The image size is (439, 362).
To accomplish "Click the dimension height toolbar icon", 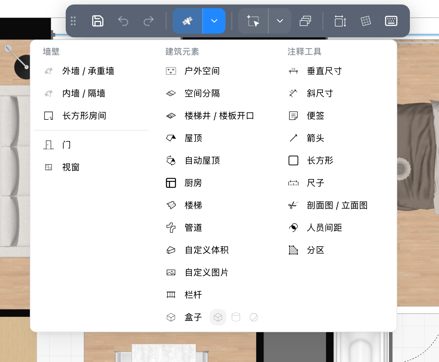I will pyautogui.click(x=340, y=21).
